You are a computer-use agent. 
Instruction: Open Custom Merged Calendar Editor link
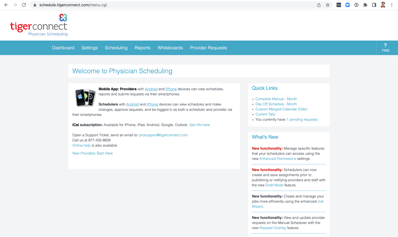(282, 109)
